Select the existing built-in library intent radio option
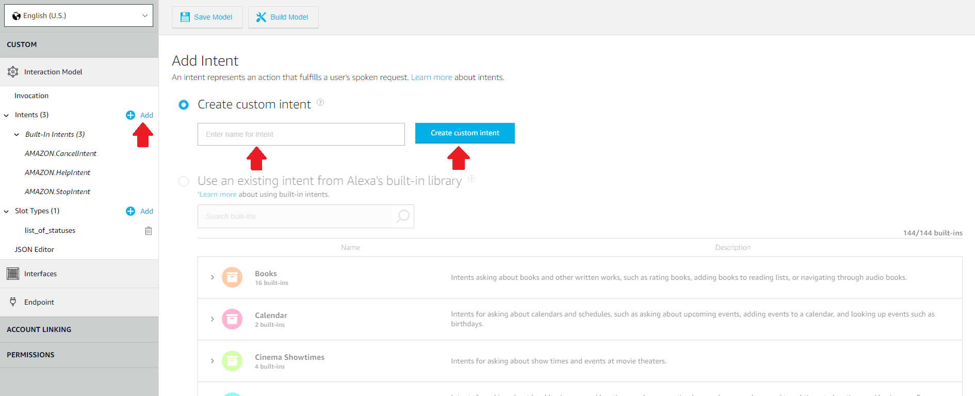This screenshot has height=396, width=975. 184,181
